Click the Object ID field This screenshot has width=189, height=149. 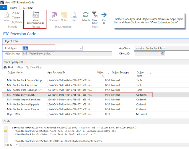point(149,54)
